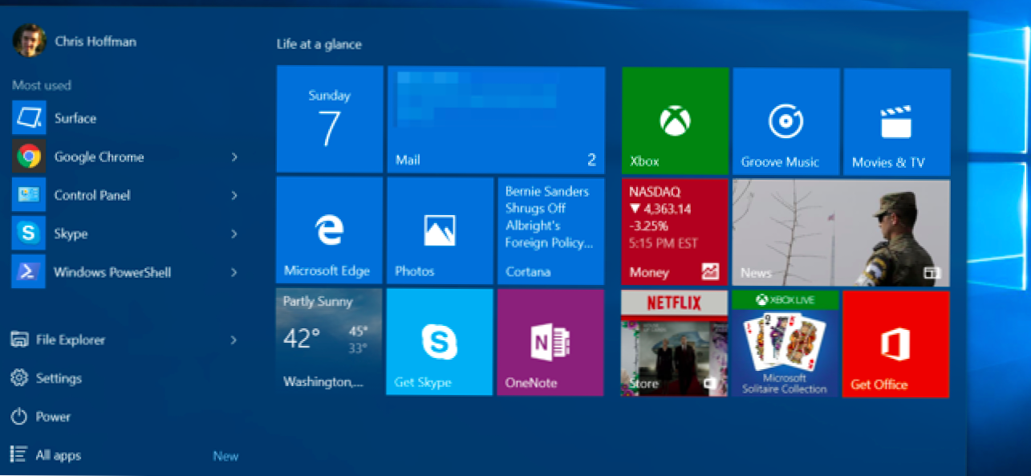The width and height of the screenshot is (1031, 476).
Task: Click the Get Skype tile
Action: pyautogui.click(x=440, y=342)
